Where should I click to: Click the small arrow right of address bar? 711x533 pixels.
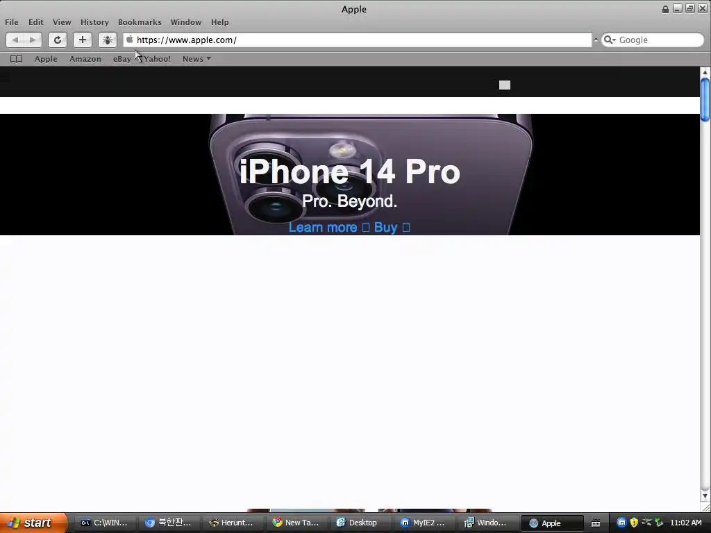[x=596, y=40]
